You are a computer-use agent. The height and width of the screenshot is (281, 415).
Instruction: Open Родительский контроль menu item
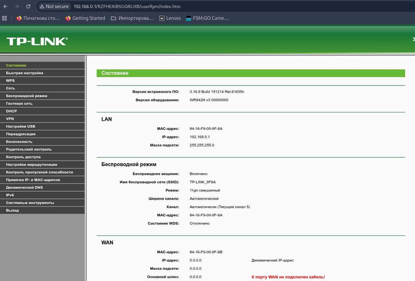pyautogui.click(x=42, y=149)
